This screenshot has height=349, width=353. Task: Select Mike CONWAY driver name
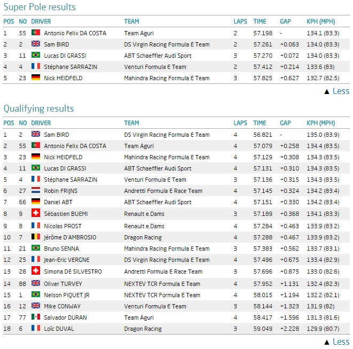click(x=62, y=306)
